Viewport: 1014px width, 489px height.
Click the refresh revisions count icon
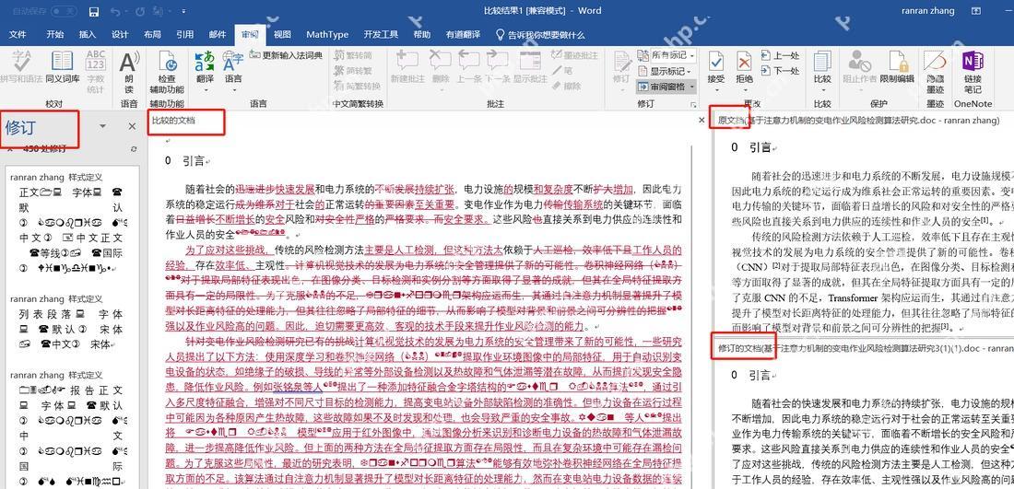(134, 149)
